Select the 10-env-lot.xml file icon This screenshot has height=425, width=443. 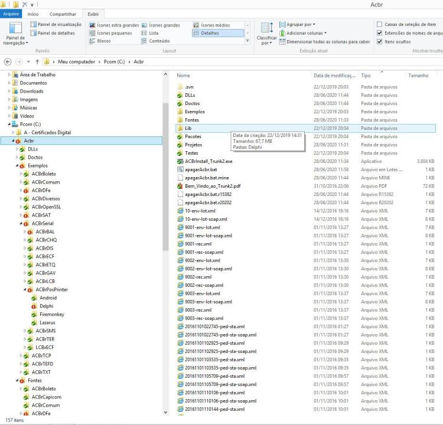pyautogui.click(x=180, y=211)
